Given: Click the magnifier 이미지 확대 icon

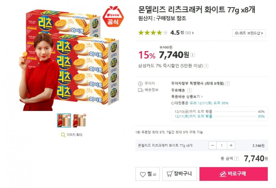Looking at the screenshot, I should pos(63,135).
